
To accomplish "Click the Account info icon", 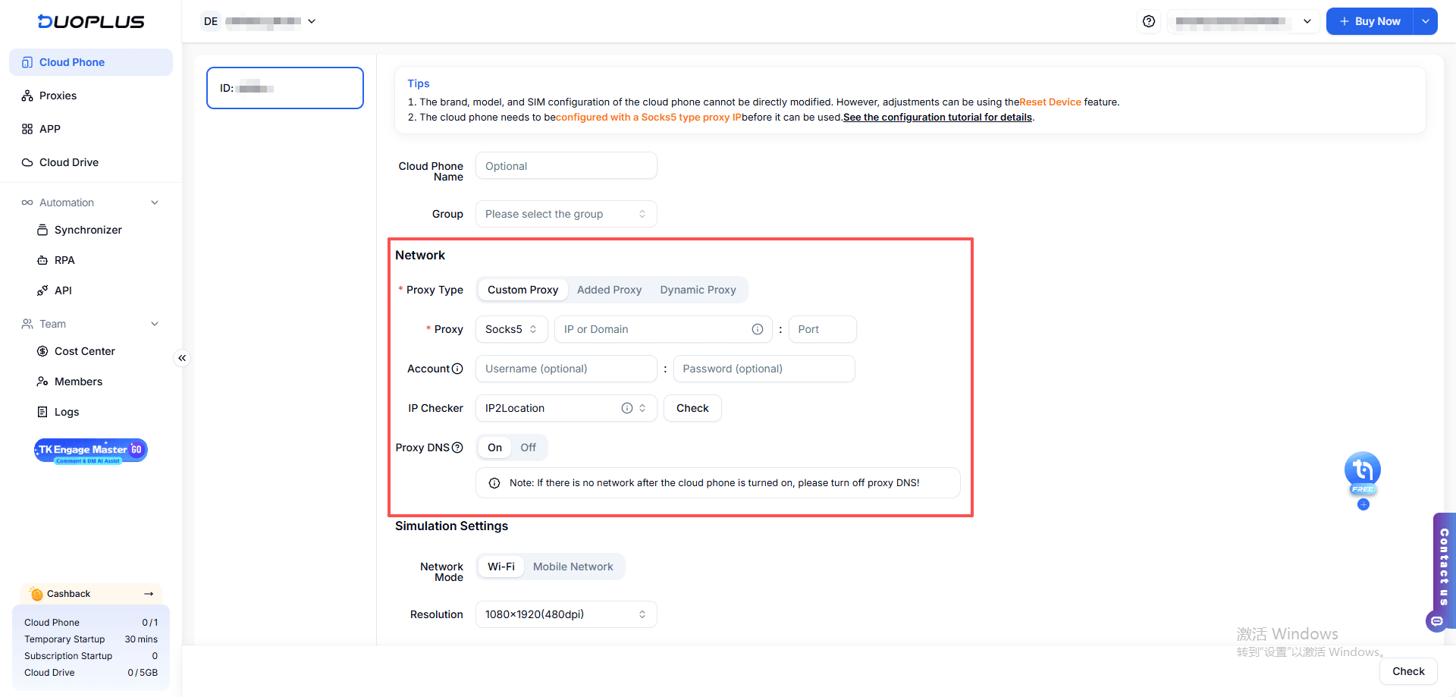I will coord(457,369).
